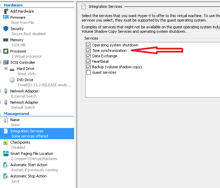Uncheck Operating system shutdown service

tap(89, 45)
